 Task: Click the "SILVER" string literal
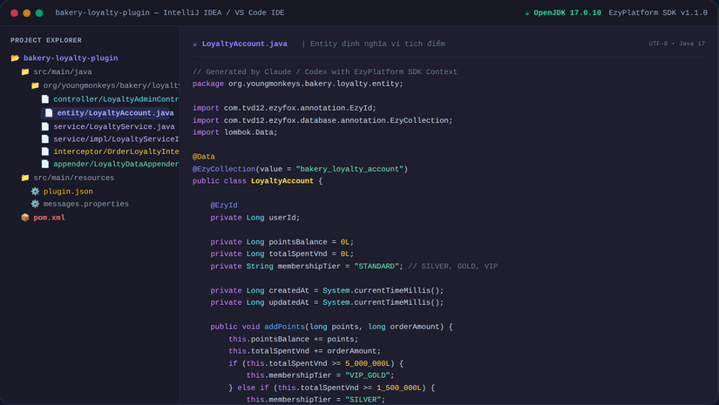[x=363, y=400]
